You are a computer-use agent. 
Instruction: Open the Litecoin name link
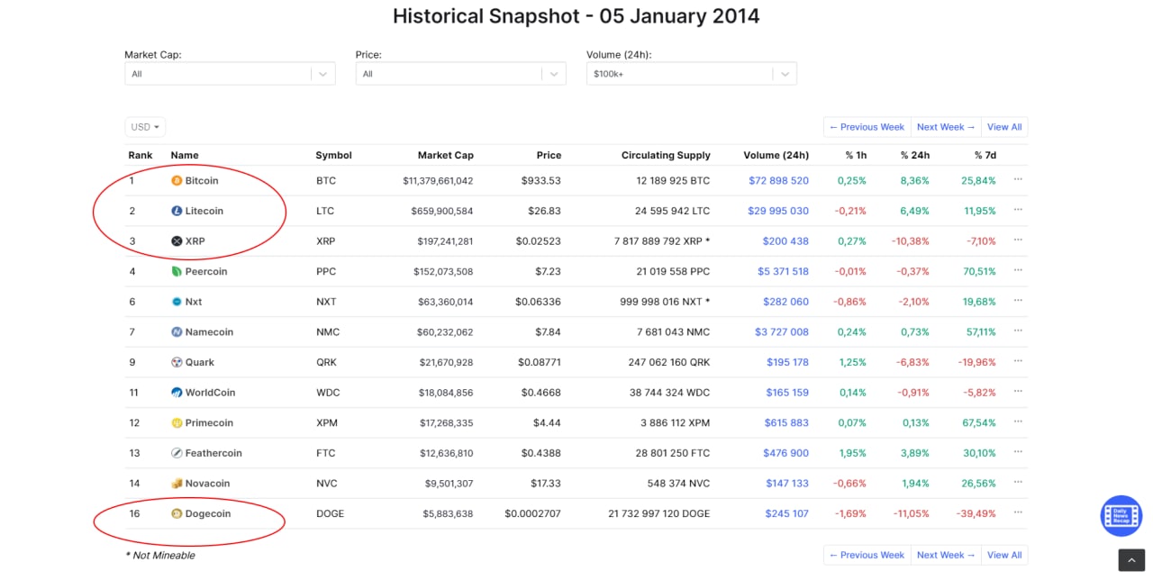[x=204, y=211]
